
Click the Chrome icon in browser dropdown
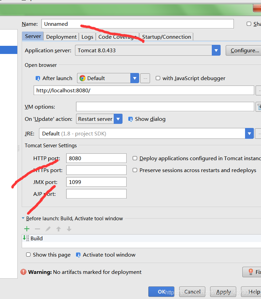(x=82, y=78)
